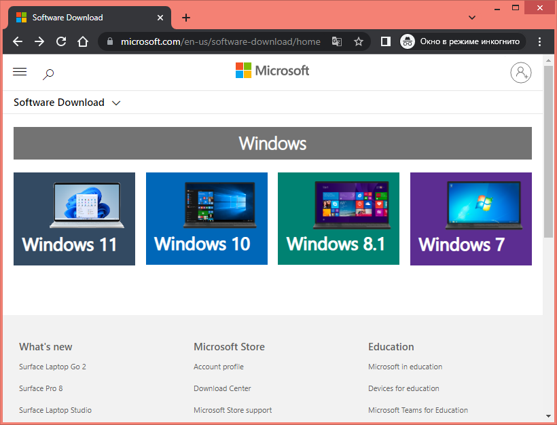Image resolution: width=557 pixels, height=425 pixels.
Task: Toggle the browser side panel
Action: (386, 41)
